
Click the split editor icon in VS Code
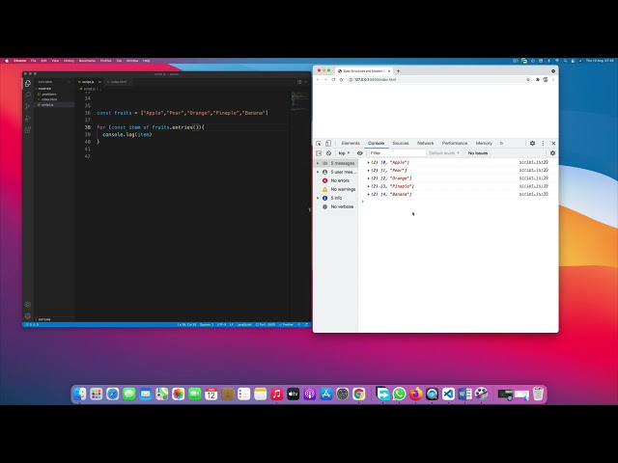pos(299,82)
